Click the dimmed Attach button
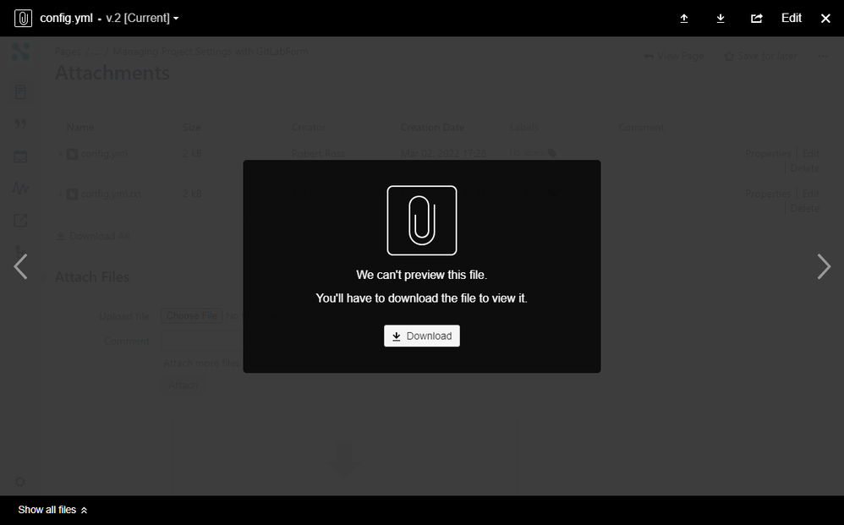The height and width of the screenshot is (525, 844). click(x=183, y=385)
